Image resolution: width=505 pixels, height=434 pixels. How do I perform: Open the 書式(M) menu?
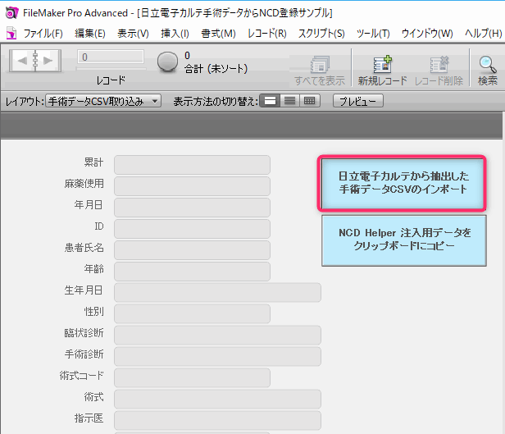click(218, 33)
